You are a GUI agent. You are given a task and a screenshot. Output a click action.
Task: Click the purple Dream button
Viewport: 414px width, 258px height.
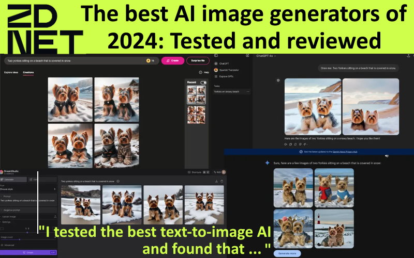tap(28, 252)
